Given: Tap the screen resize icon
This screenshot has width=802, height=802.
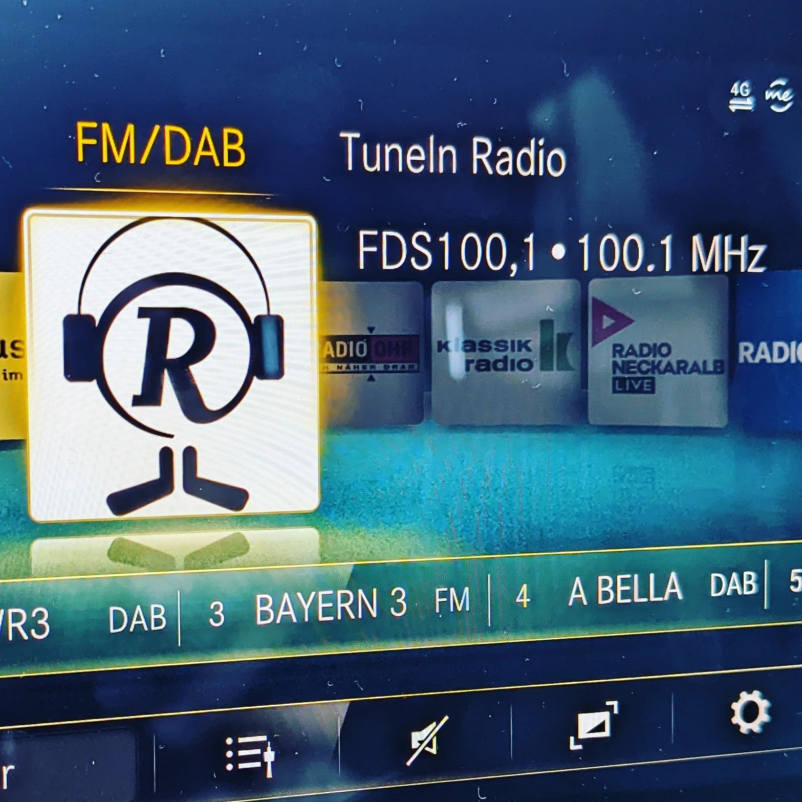Looking at the screenshot, I should pos(593,725).
